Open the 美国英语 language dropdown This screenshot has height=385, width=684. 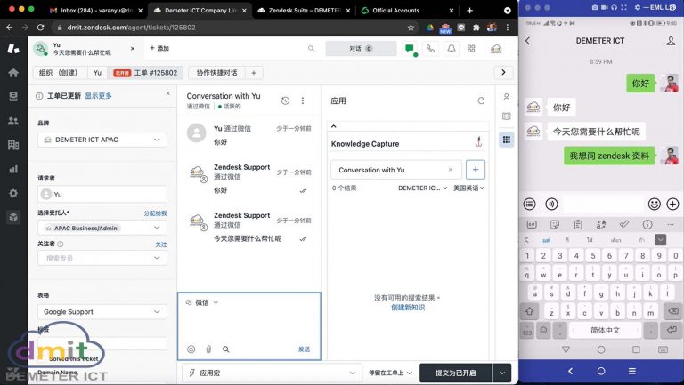469,188
